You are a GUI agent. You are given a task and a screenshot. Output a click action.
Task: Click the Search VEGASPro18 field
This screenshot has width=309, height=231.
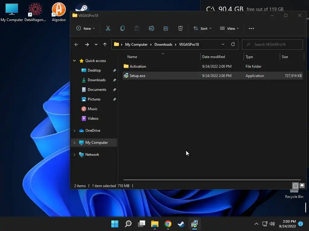(272, 45)
